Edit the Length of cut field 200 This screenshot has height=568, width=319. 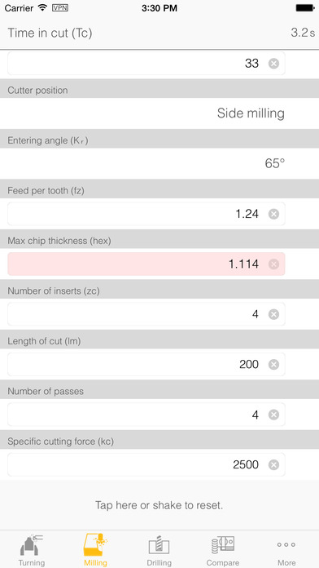146,365
